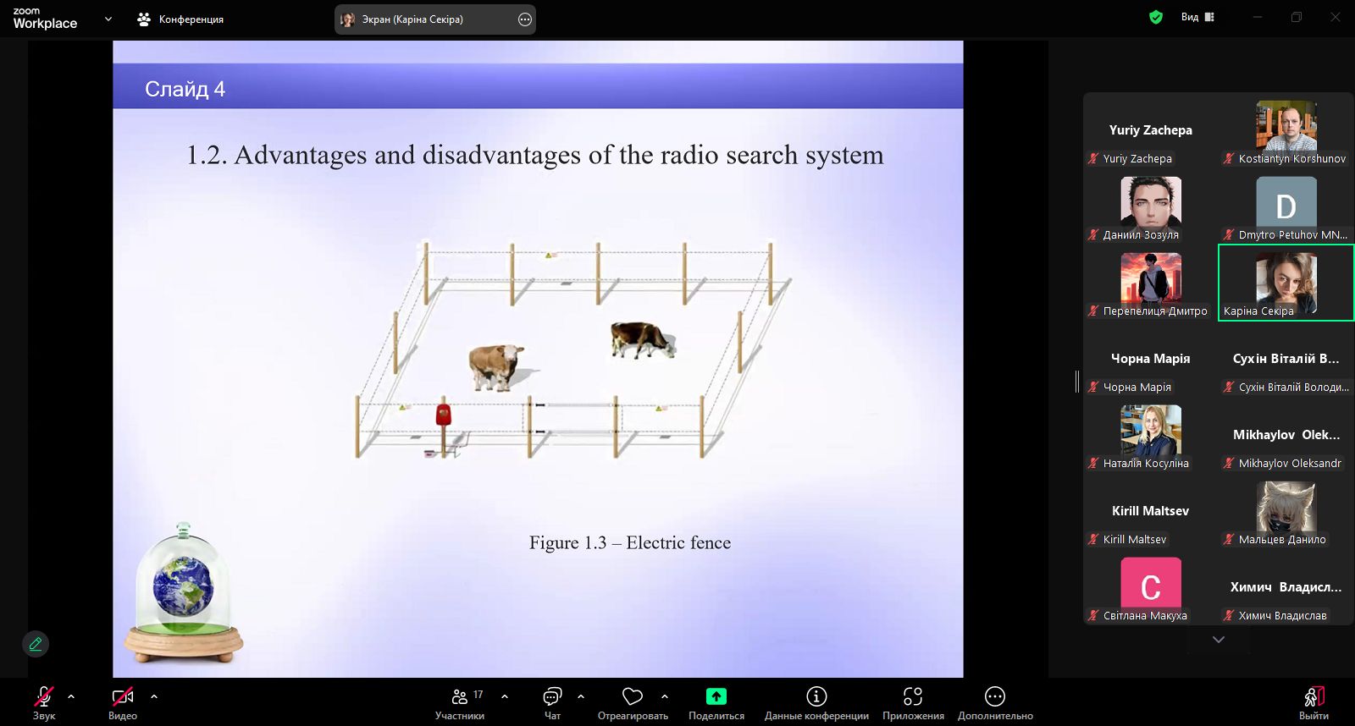Select Mikhaylov Oleksandr participant tile
This screenshot has height=726, width=1355.
point(1286,435)
